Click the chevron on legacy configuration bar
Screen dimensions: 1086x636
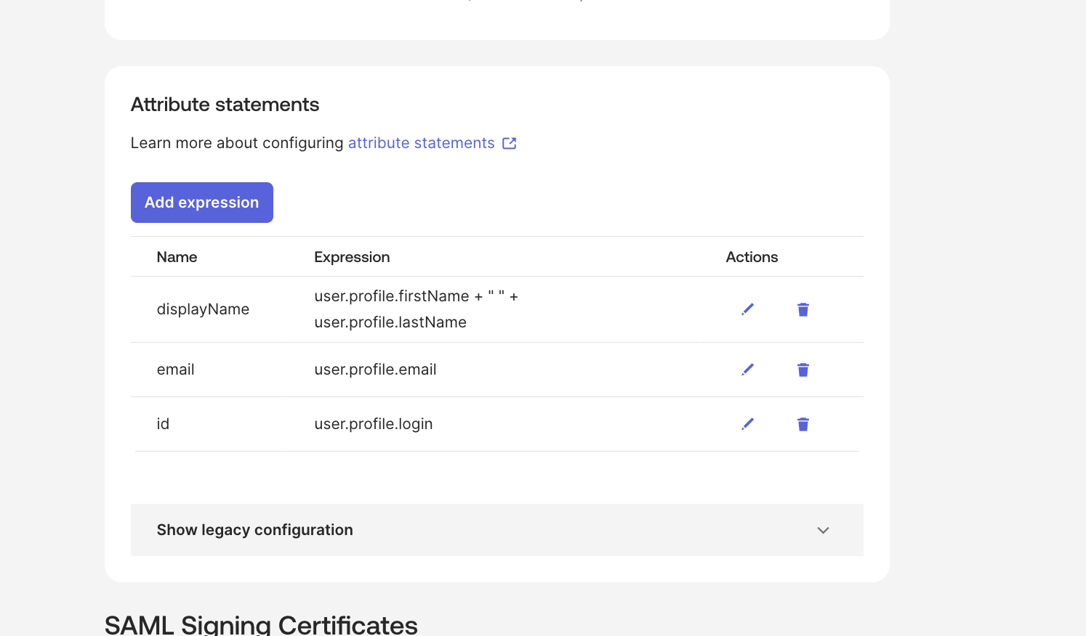823,530
